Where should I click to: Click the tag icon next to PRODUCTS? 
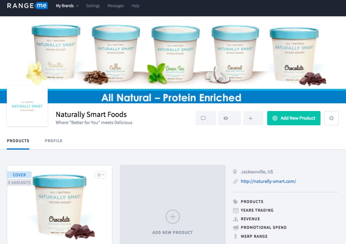click(x=236, y=202)
